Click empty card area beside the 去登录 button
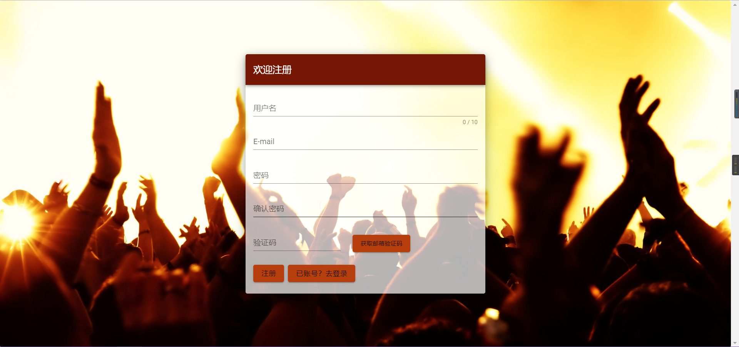 pos(420,274)
